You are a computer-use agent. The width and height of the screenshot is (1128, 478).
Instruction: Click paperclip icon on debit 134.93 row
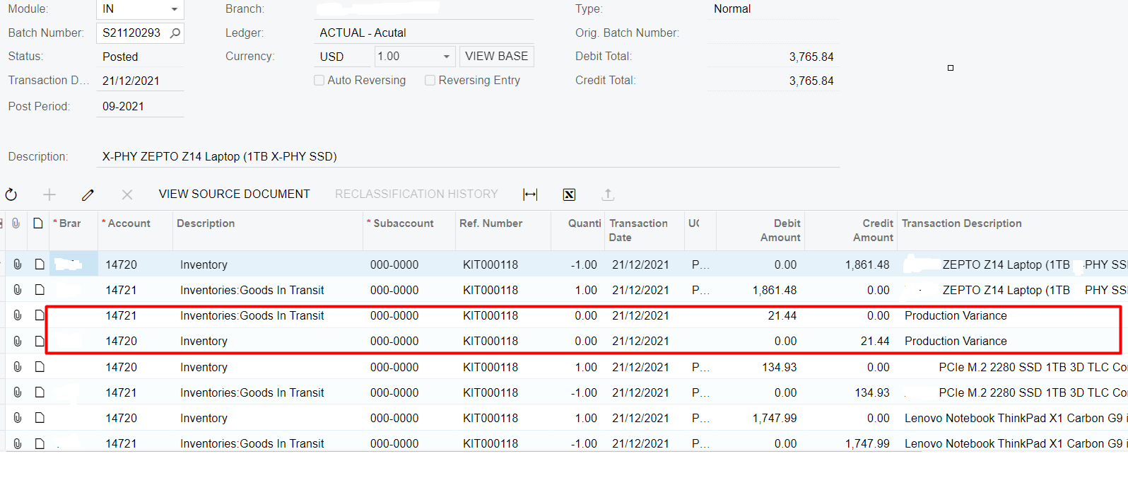coord(18,367)
